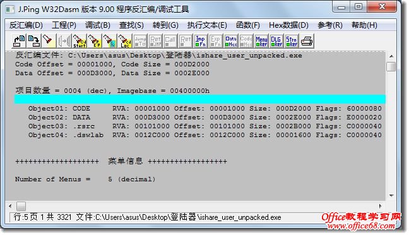Click the open file to disassemble icon
This screenshot has width=409, height=235.
pyautogui.click(x=19, y=41)
